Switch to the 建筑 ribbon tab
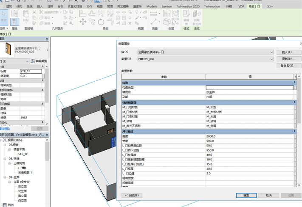The width and height of the screenshot is (302, 207). click(9, 6)
